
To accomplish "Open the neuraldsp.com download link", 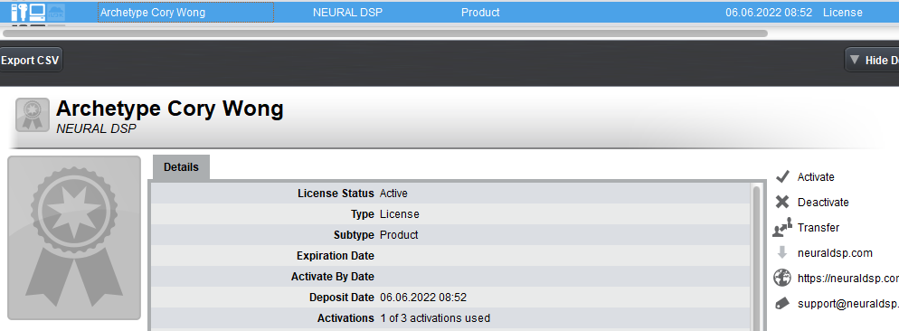I will pyautogui.click(x=835, y=253).
